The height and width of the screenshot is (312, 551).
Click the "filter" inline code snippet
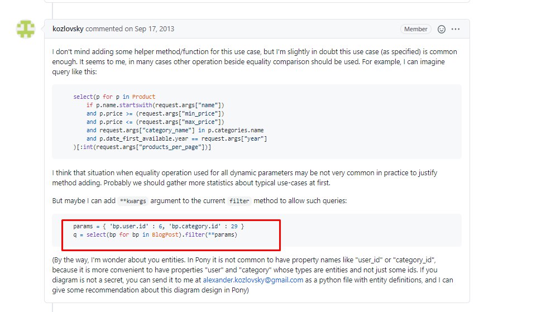click(239, 201)
